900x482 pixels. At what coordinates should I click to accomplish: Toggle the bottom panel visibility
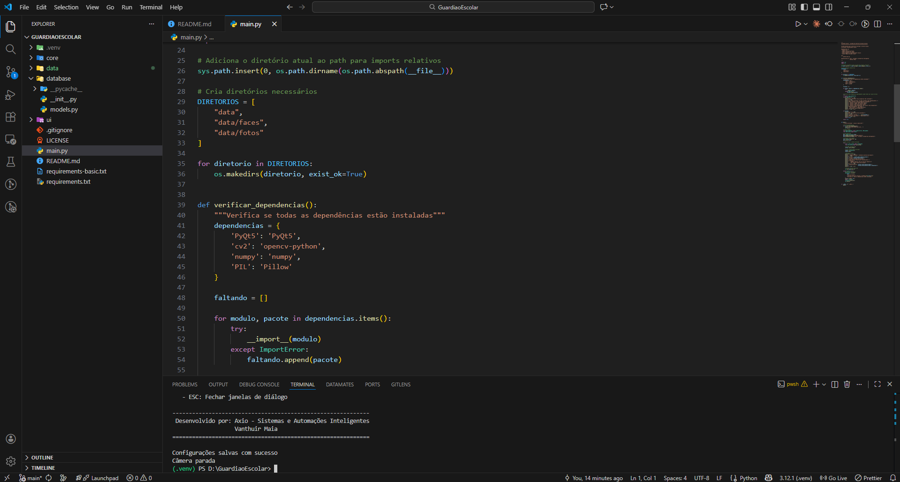pyautogui.click(x=816, y=7)
